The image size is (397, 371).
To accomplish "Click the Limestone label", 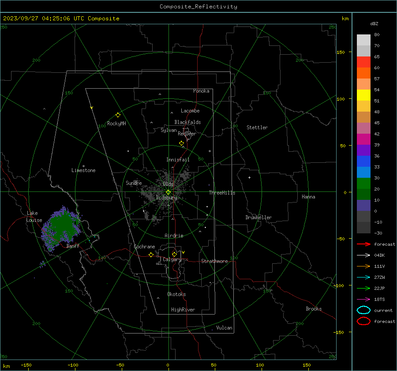I will [x=83, y=170].
